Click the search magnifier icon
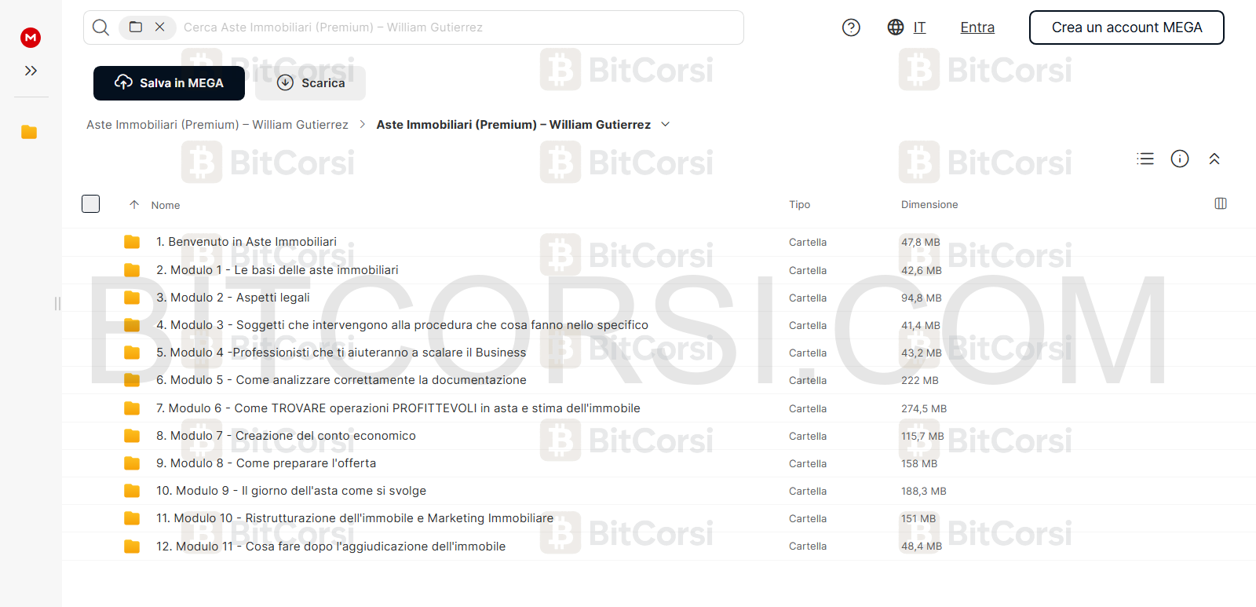This screenshot has width=1256, height=607. (100, 27)
